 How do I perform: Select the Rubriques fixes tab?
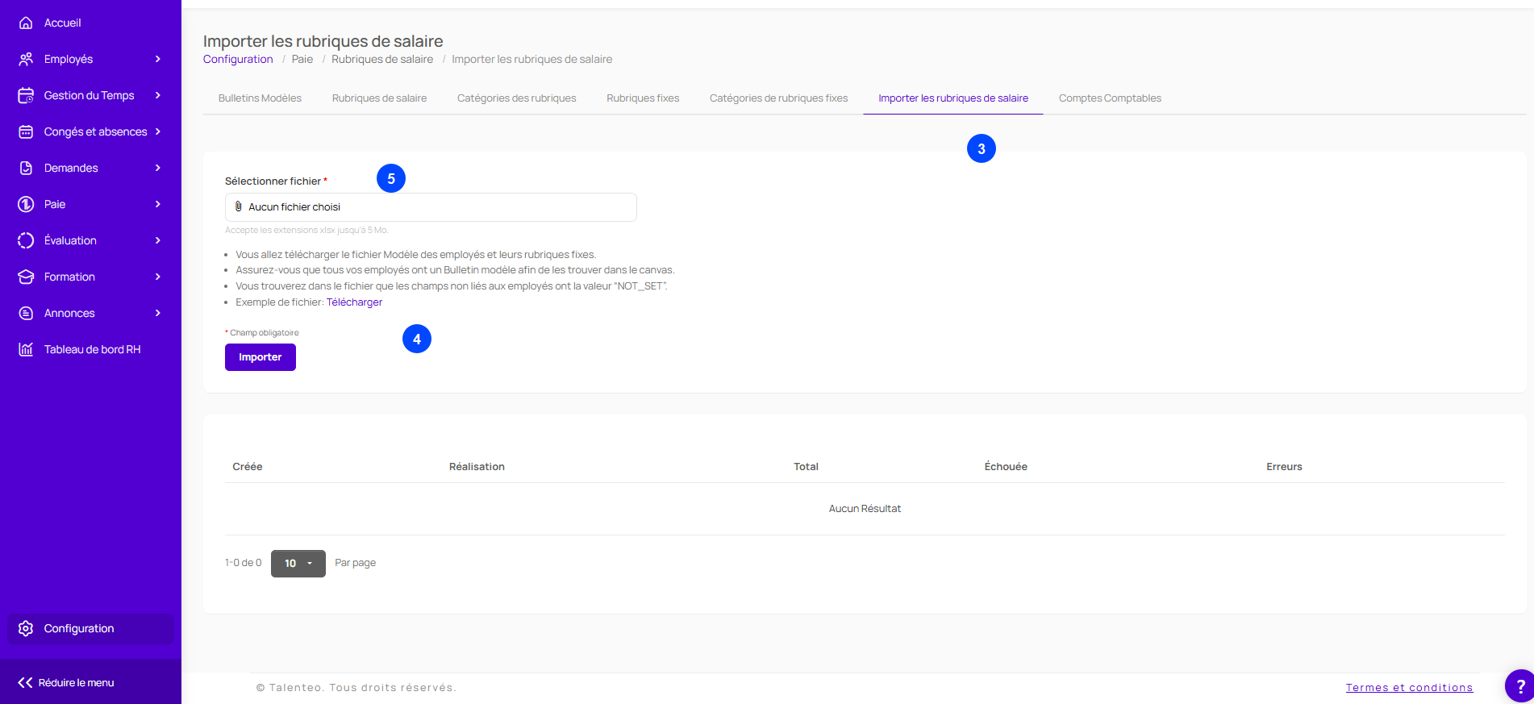(643, 98)
